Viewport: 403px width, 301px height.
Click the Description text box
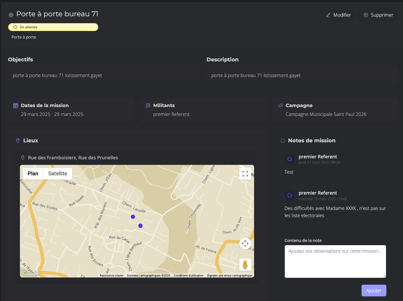(x=302, y=75)
